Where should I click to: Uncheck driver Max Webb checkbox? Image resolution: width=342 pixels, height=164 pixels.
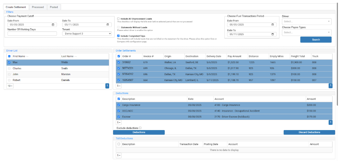tap(9, 62)
